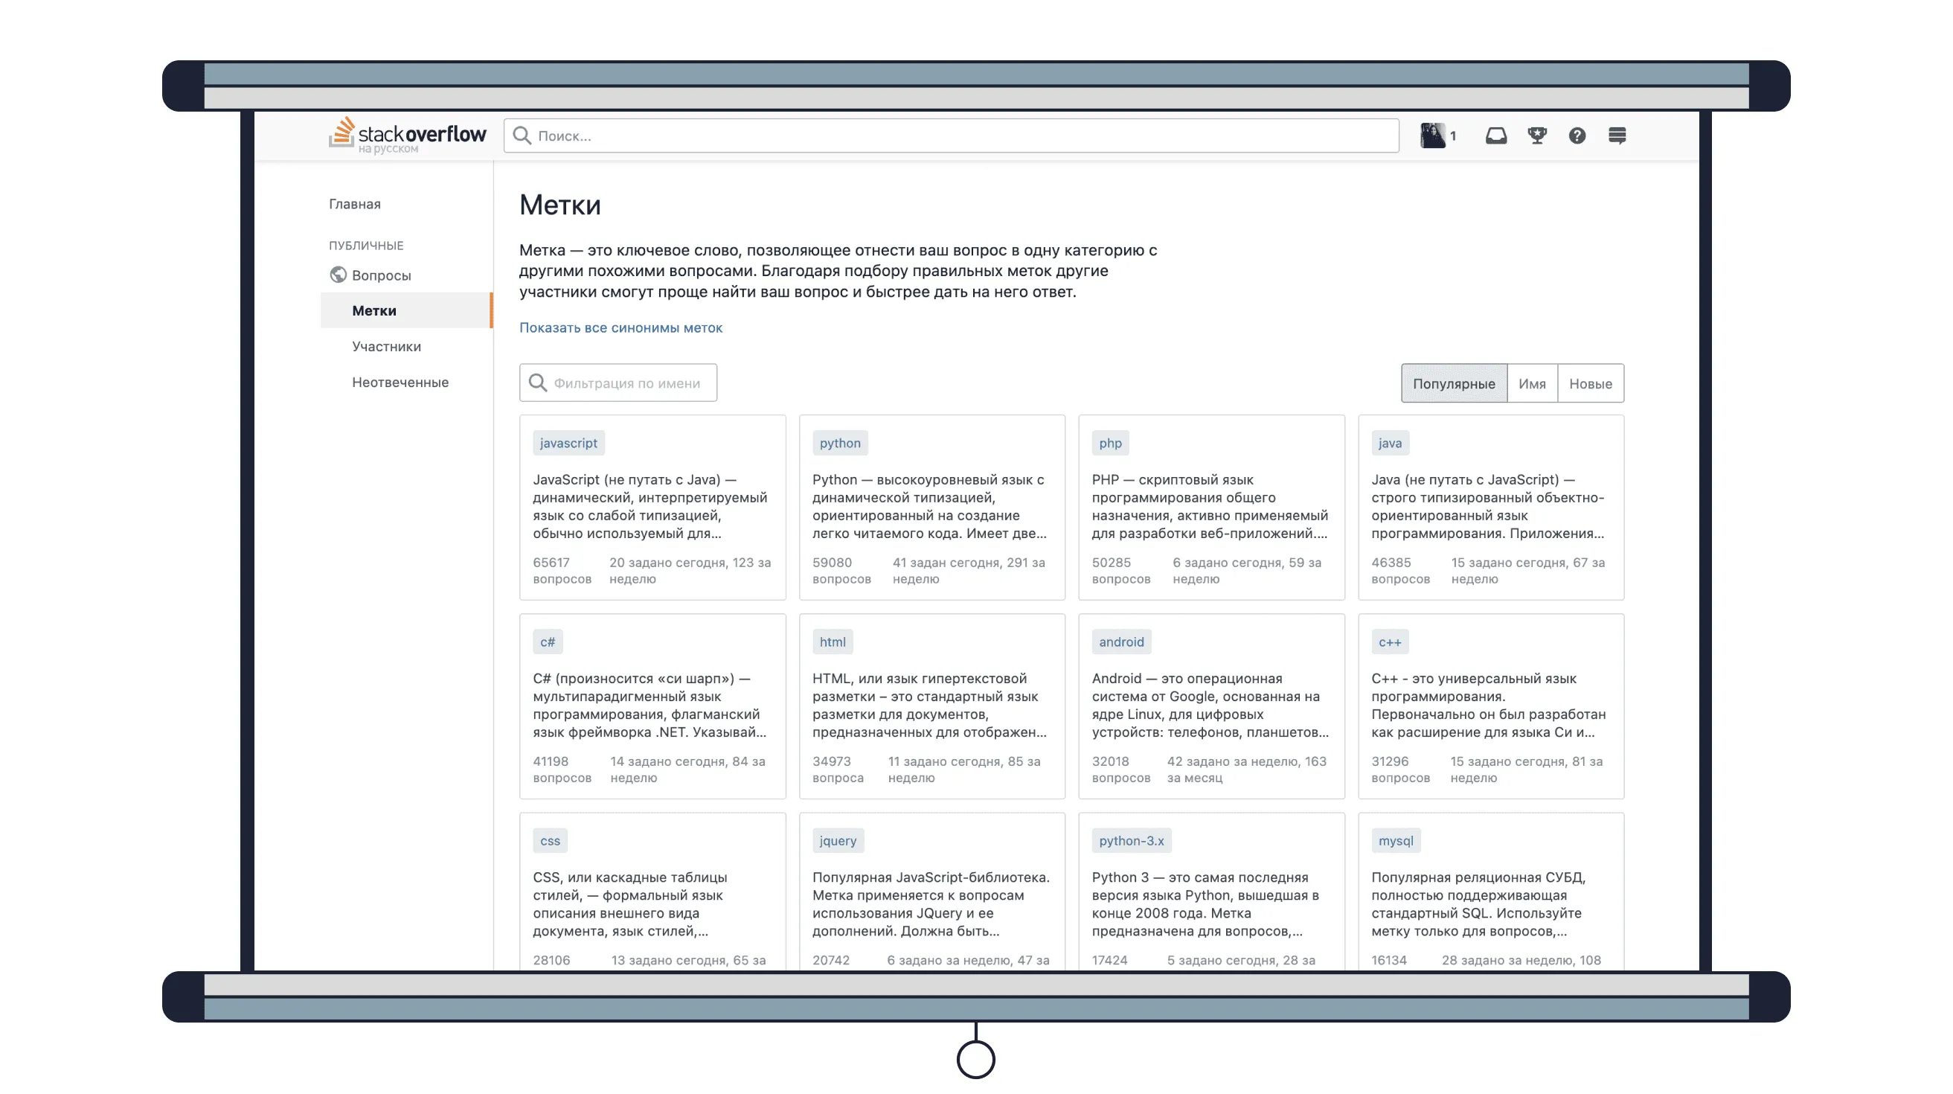Sort tags by Новые

1590,383
